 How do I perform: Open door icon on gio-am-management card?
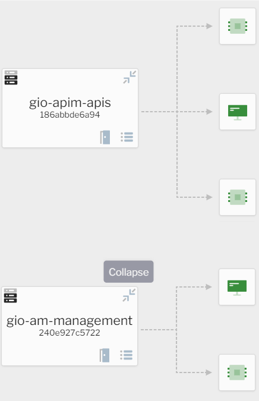click(x=105, y=355)
